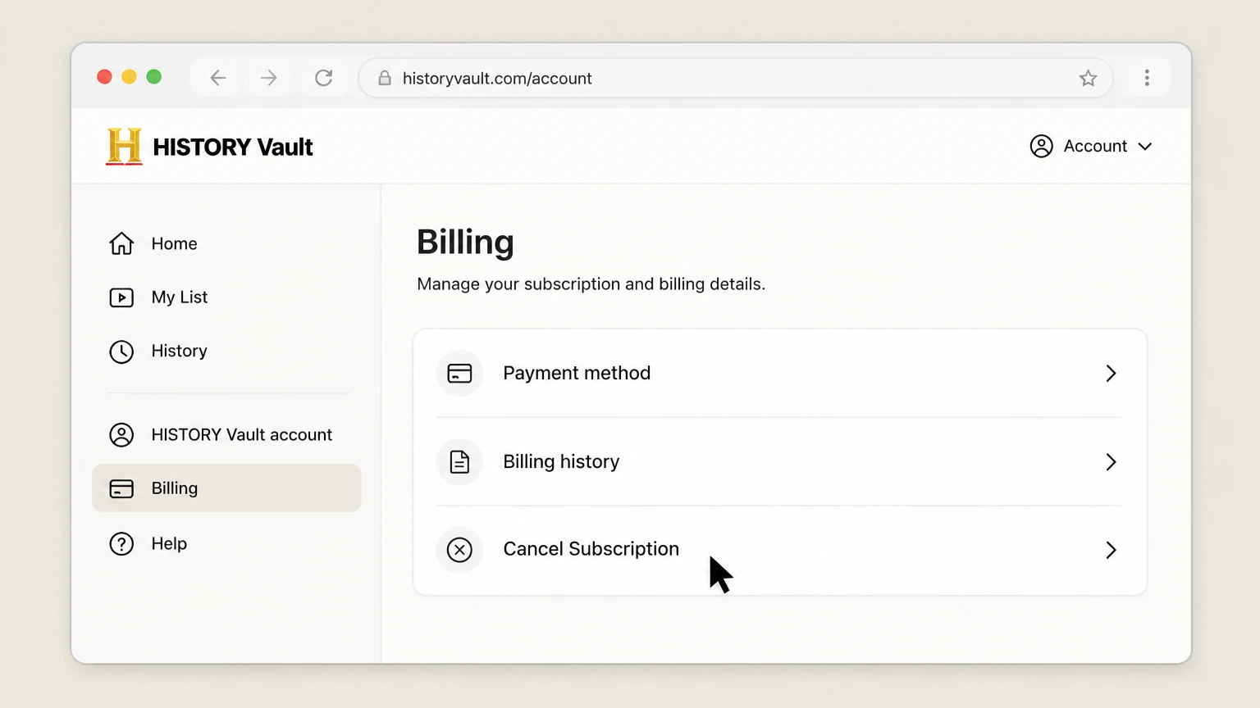The height and width of the screenshot is (708, 1260).
Task: Click the Billing page heading
Action: point(465,243)
